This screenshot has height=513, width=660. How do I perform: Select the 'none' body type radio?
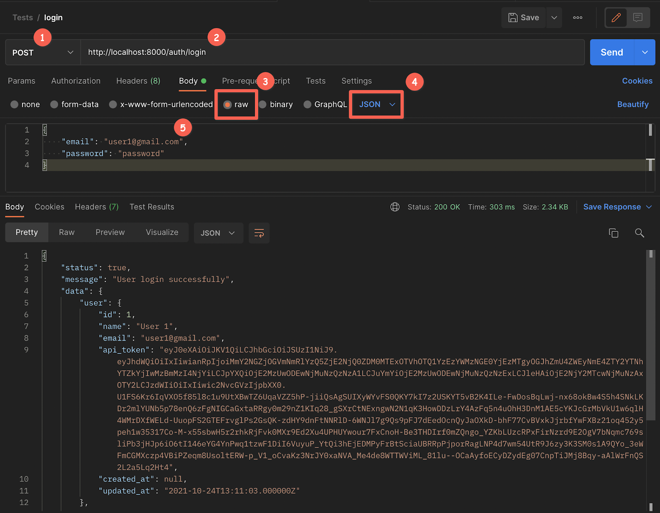(x=14, y=105)
